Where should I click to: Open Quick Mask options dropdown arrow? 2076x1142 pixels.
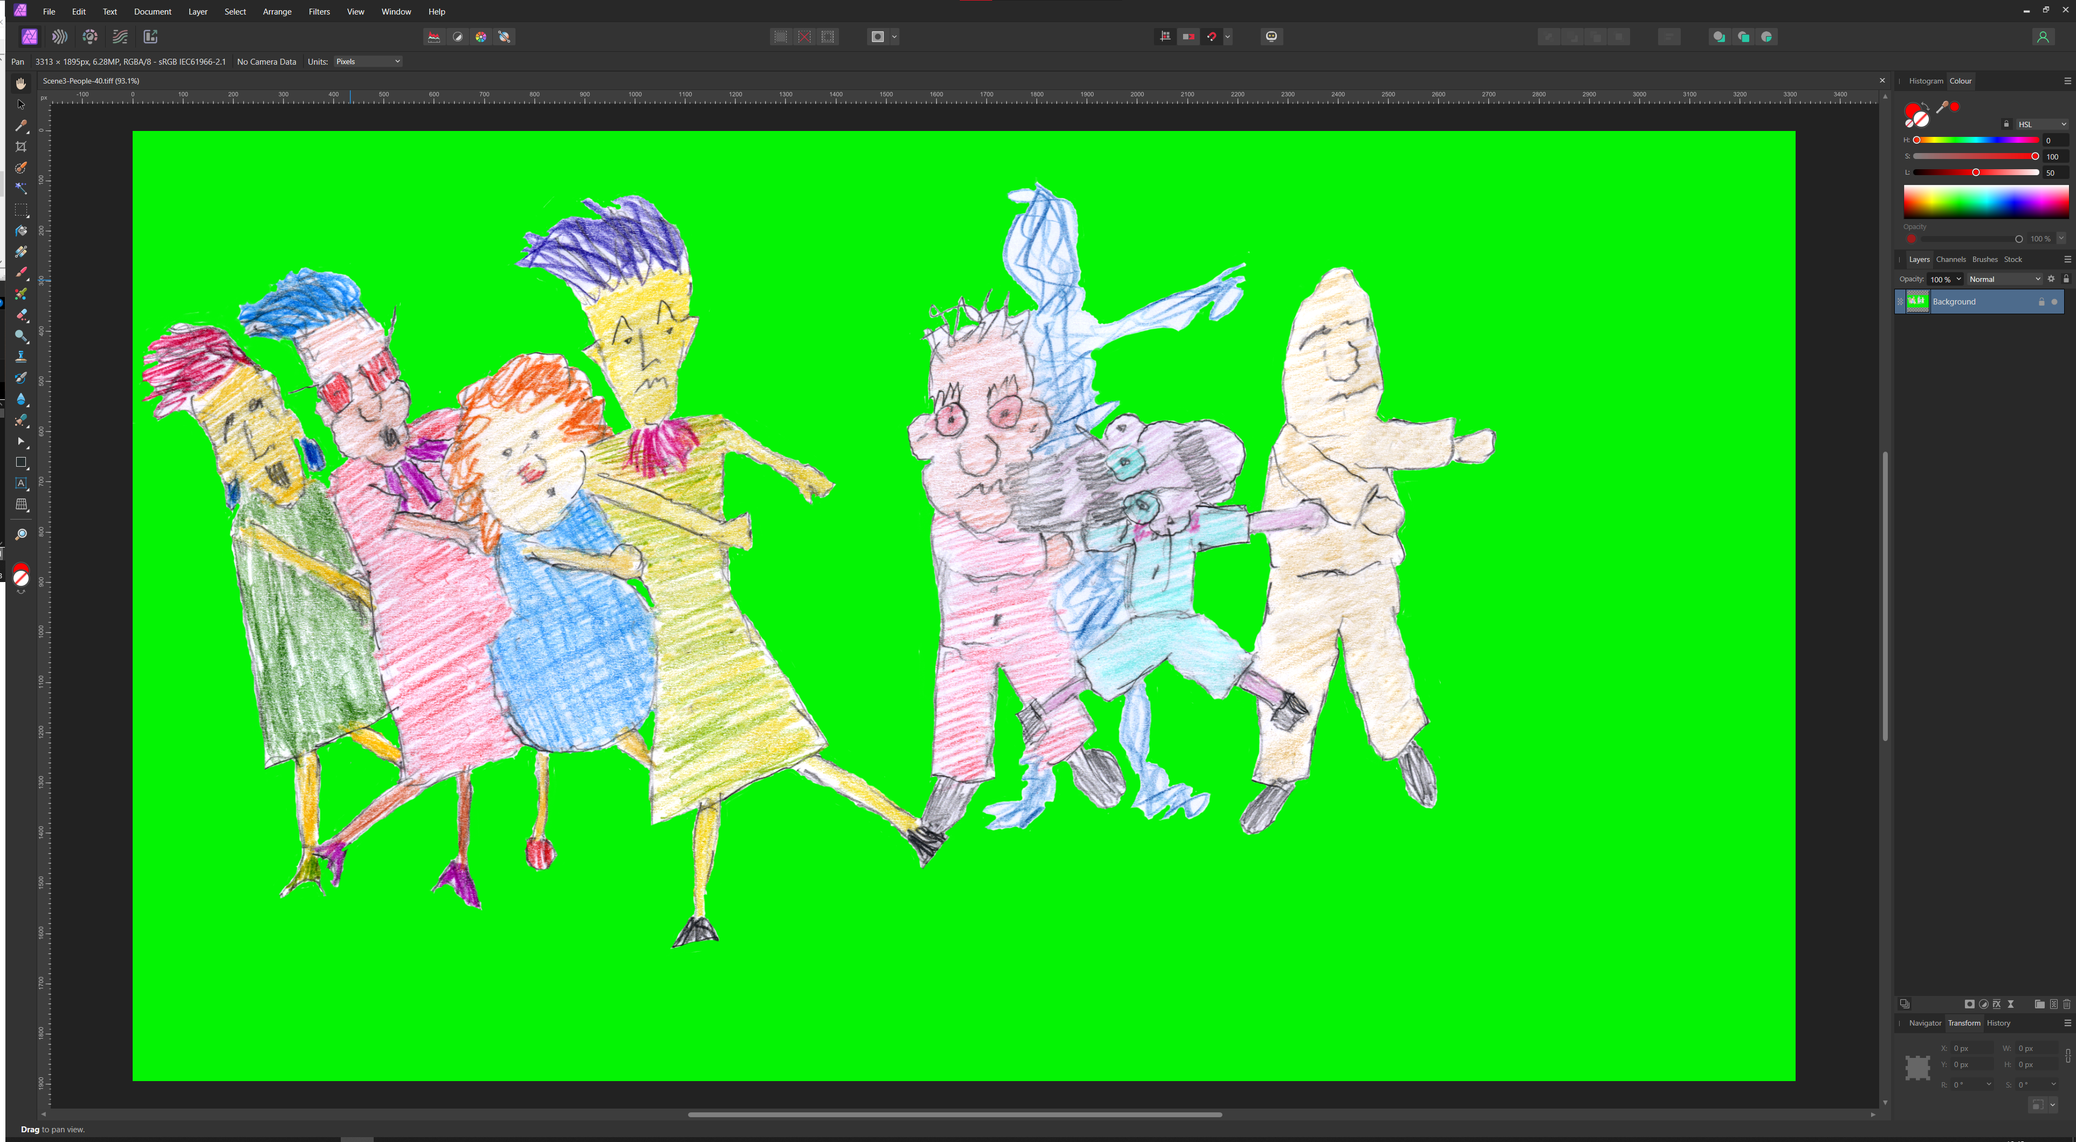895,36
